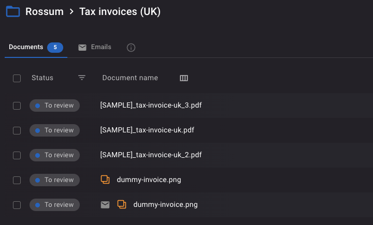Select checkbox for tax-invoice-uk_2.pdf row

(x=17, y=155)
